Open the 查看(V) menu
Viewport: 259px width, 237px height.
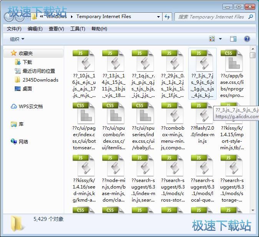pos(56,29)
